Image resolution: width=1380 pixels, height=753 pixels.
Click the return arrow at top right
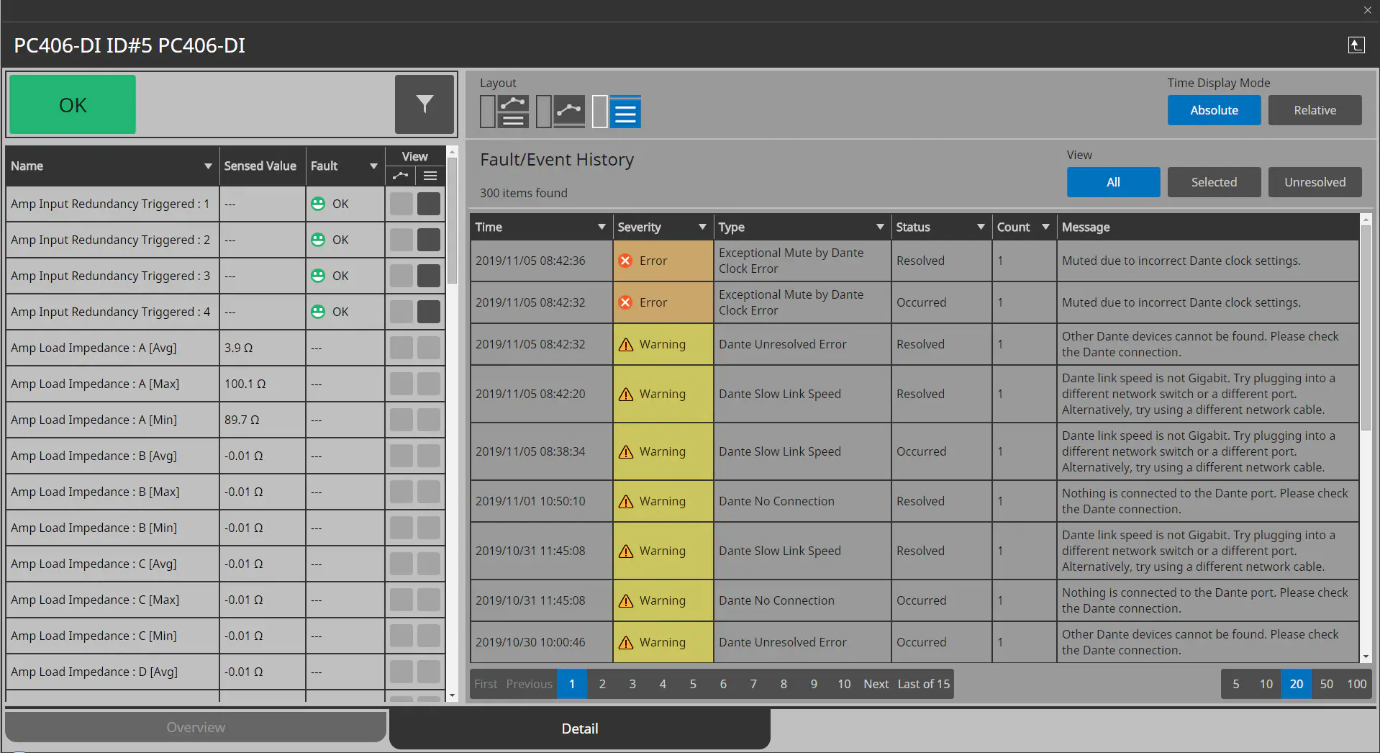(1357, 45)
